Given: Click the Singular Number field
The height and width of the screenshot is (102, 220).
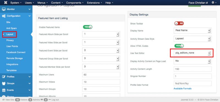Looking at the screenshot, I should pyautogui.click(x=193, y=76).
